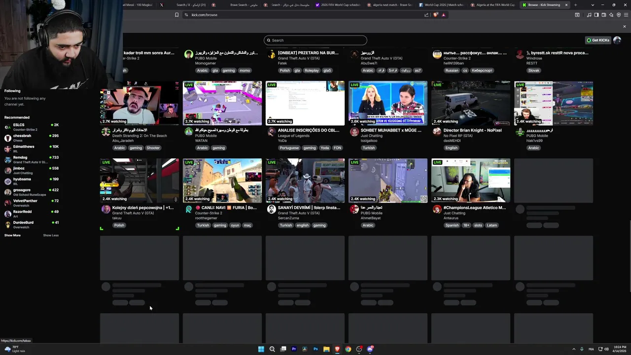Open the Windows Start menu
This screenshot has width=631, height=355.
pos(261,349)
